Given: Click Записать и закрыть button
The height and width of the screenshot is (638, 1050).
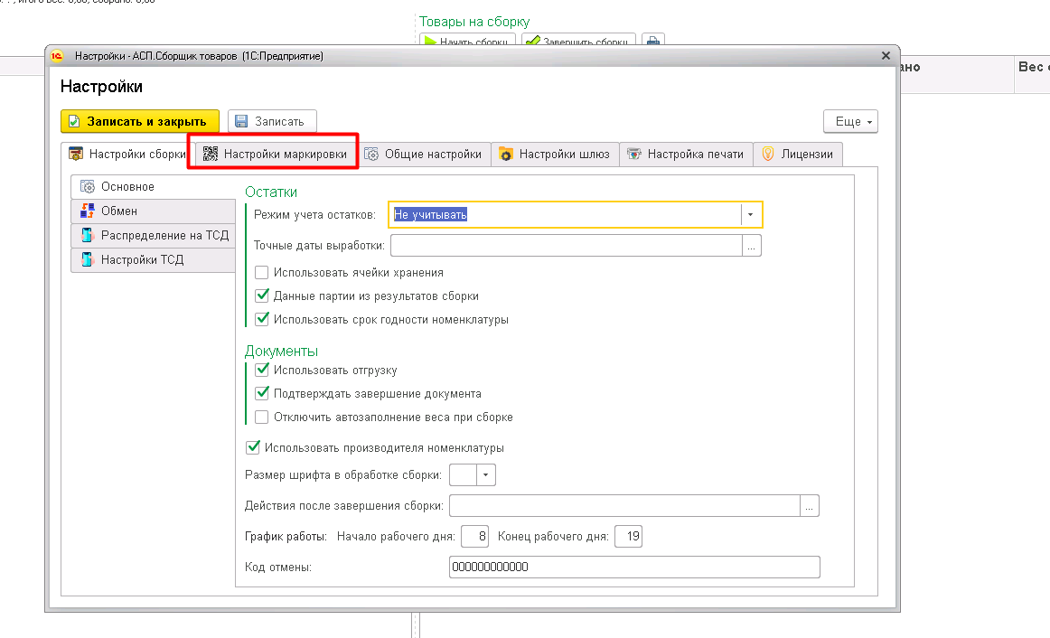Looking at the screenshot, I should pos(140,122).
